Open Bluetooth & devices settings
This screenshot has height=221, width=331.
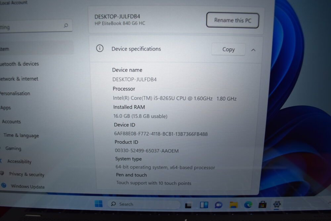(20, 64)
